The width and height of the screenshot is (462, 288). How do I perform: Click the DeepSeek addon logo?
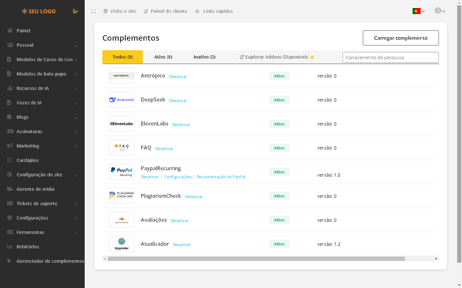(x=122, y=100)
